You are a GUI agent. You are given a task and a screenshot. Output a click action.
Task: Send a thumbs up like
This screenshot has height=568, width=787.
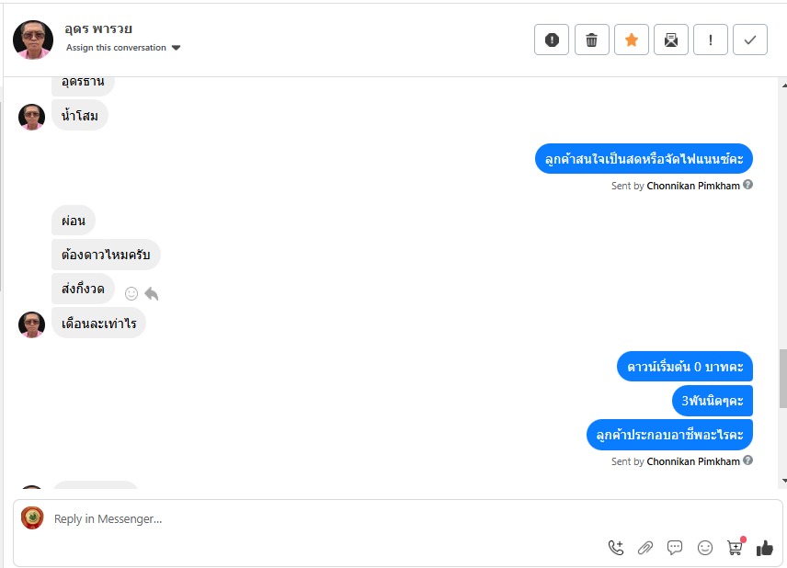[x=764, y=548]
